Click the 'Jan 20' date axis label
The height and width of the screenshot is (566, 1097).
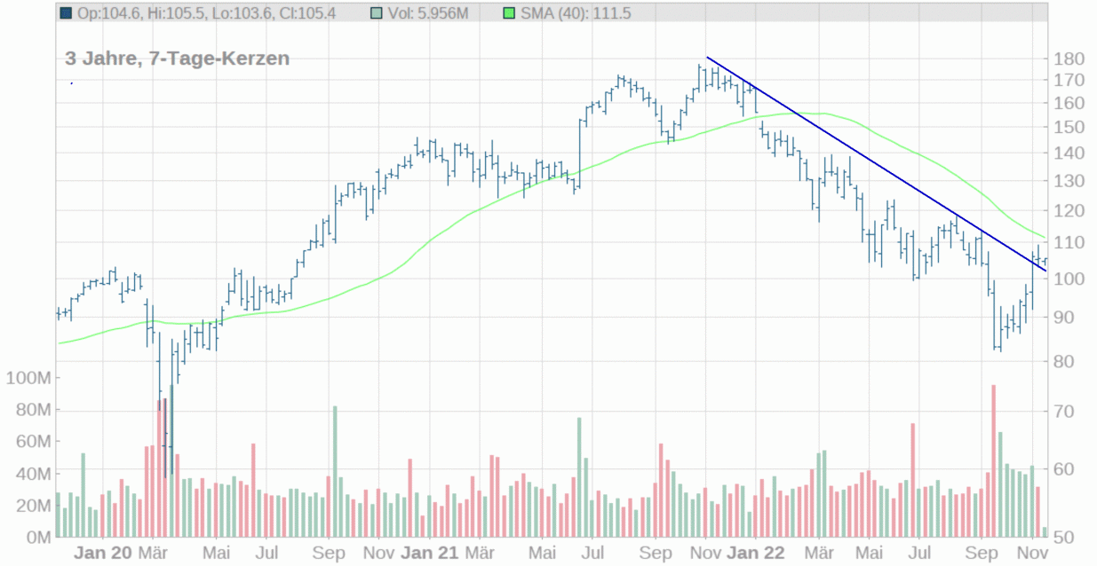click(102, 553)
